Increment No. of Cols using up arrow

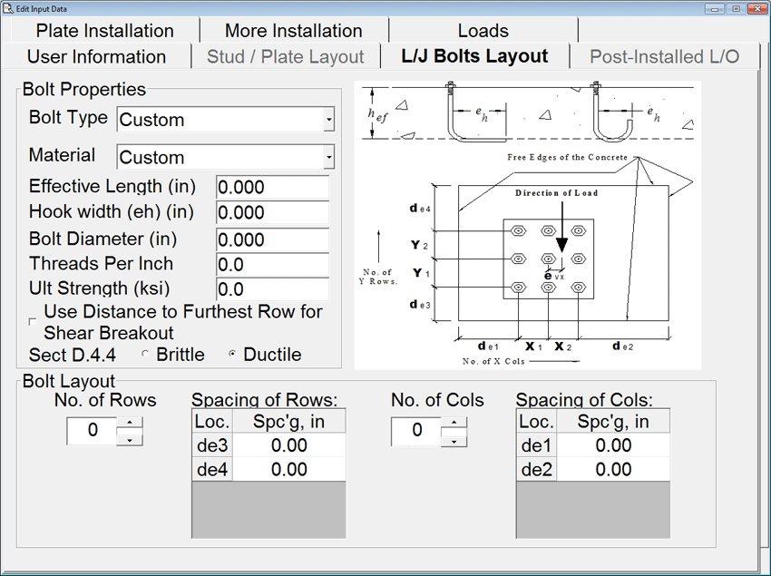click(x=454, y=423)
